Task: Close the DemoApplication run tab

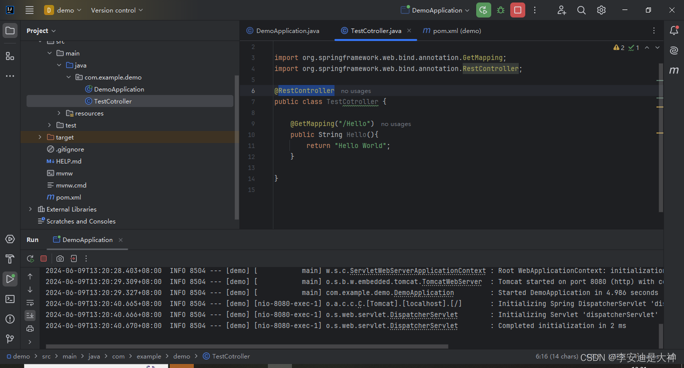Action: pos(121,239)
